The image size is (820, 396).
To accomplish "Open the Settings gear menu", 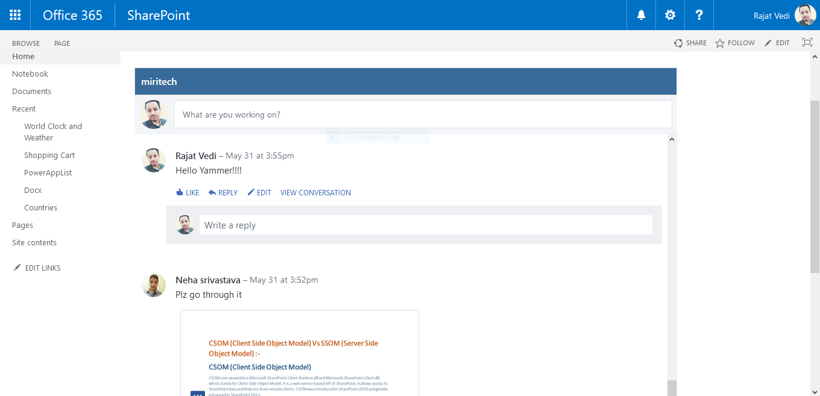I will (669, 14).
